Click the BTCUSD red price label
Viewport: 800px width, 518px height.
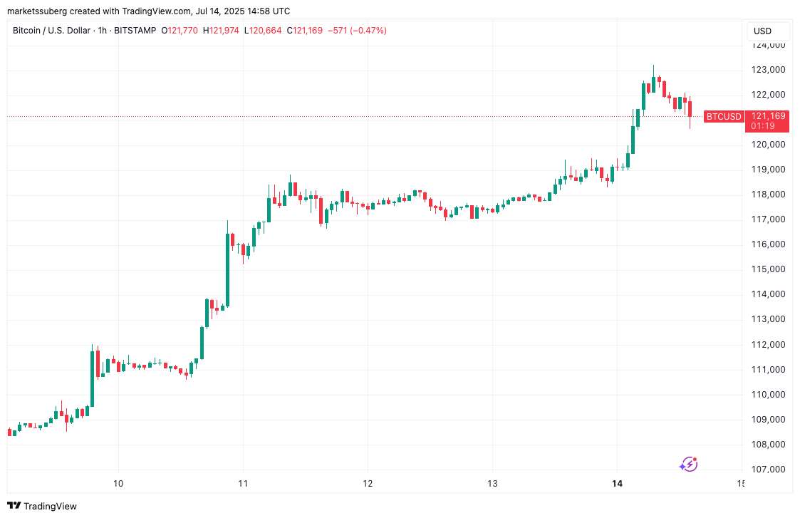click(x=724, y=116)
